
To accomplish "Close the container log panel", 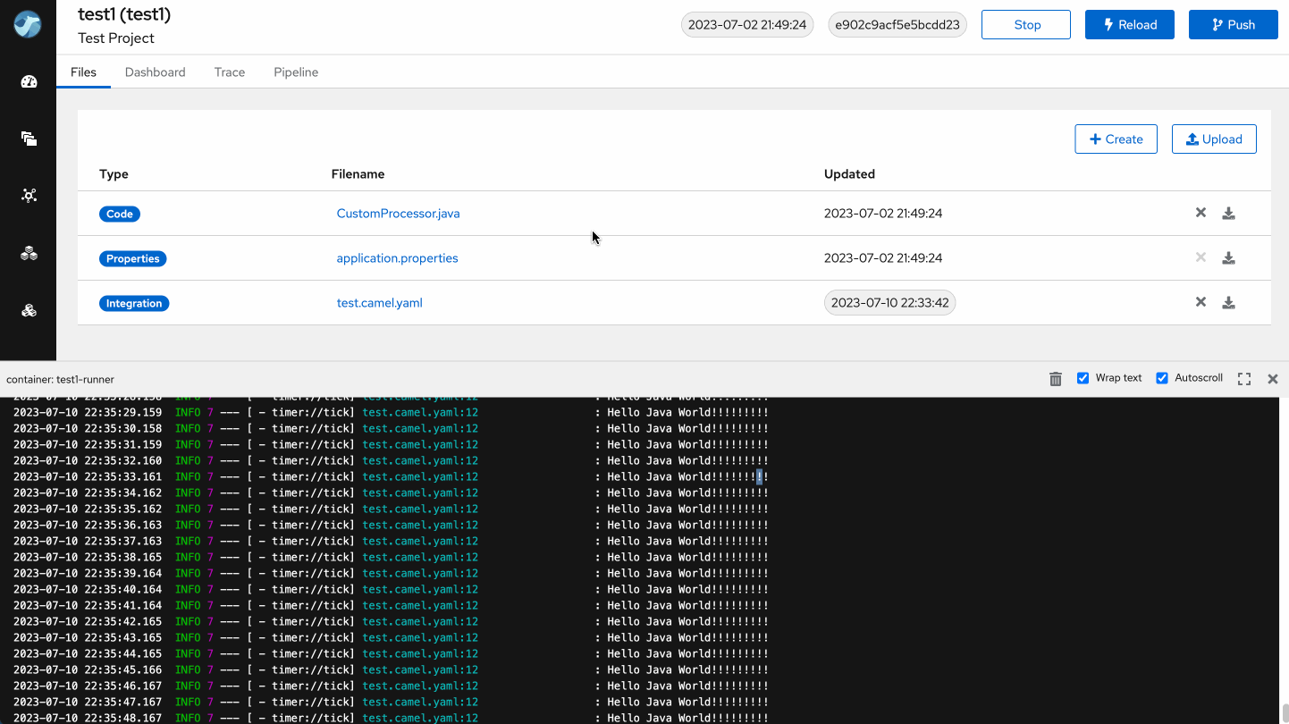I will click(1272, 379).
